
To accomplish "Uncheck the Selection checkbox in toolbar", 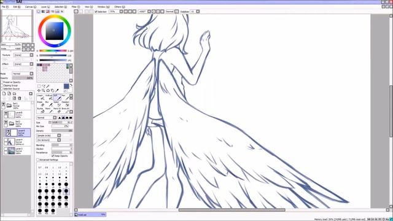I will click(x=96, y=12).
